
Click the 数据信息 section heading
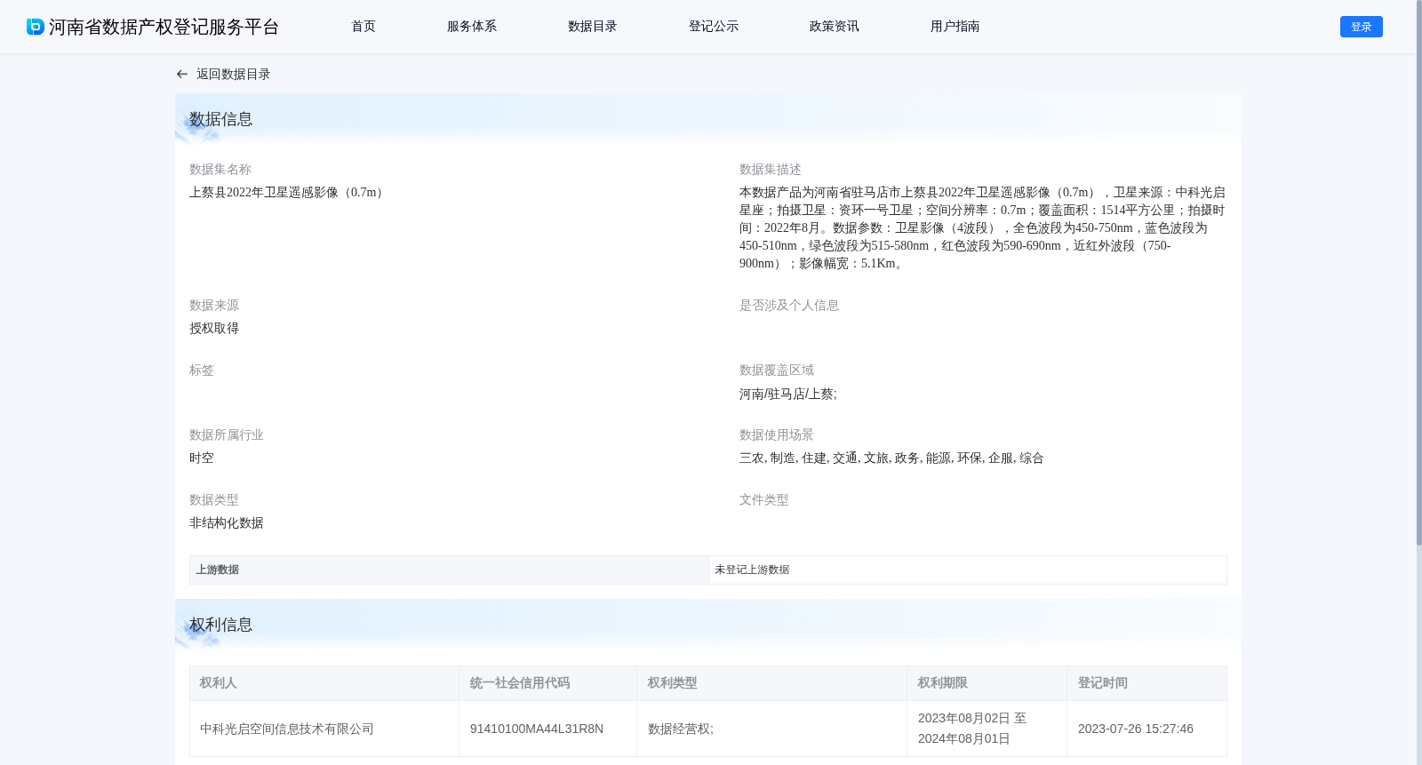221,119
